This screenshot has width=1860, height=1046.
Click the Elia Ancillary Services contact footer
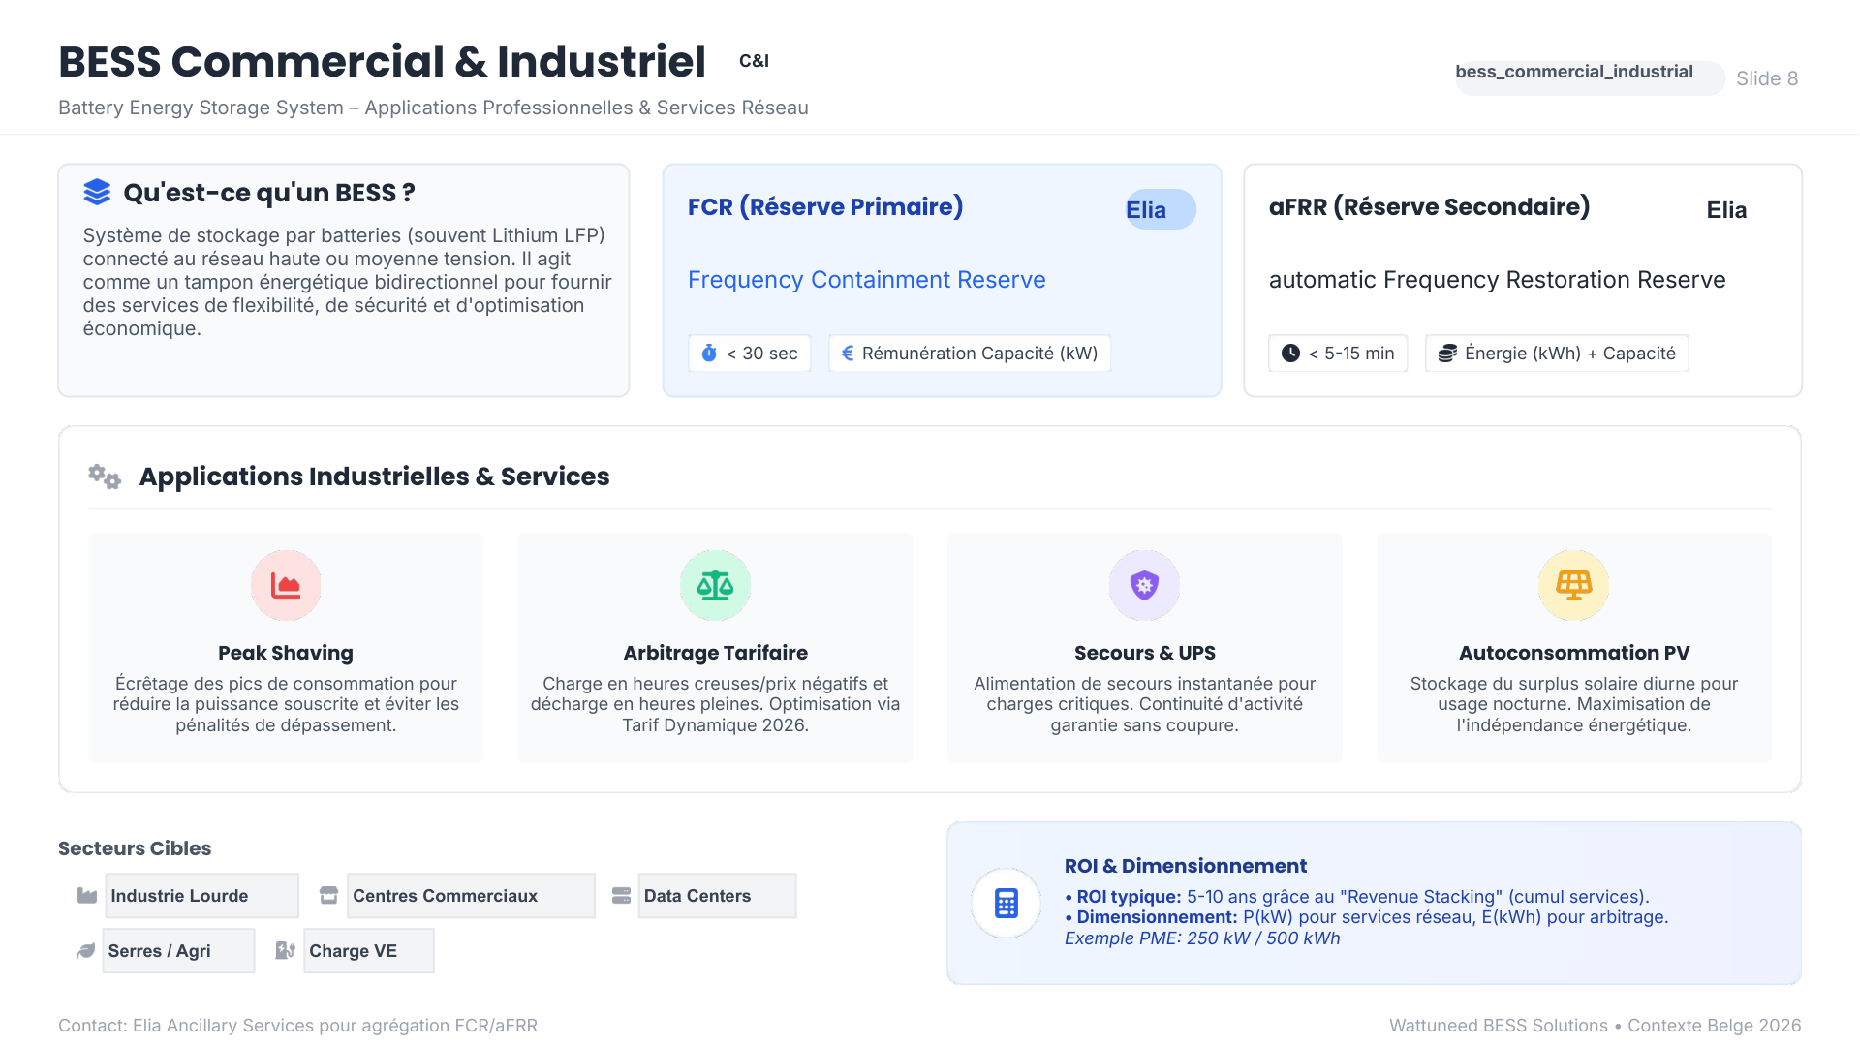point(297,1025)
